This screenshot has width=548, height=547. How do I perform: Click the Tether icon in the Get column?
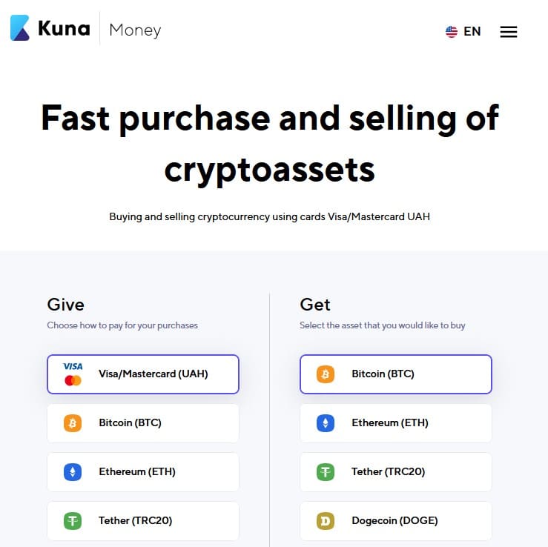[326, 472]
